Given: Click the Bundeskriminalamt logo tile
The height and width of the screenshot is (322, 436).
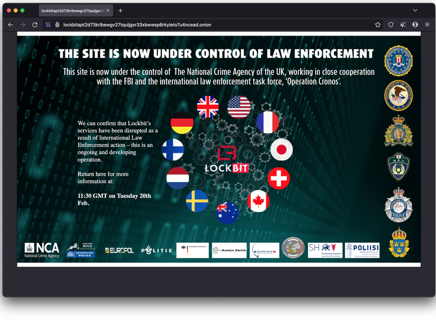Looking at the screenshot, I should pos(192,250).
